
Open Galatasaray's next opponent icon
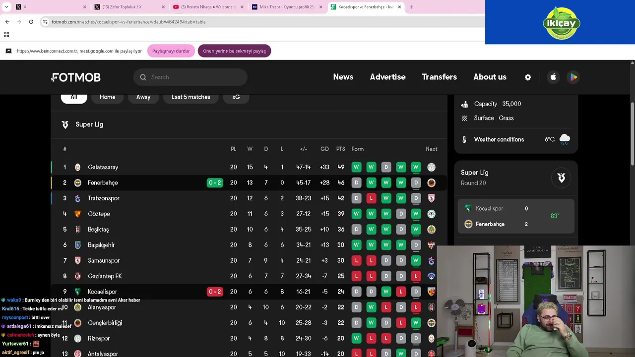coord(431,167)
